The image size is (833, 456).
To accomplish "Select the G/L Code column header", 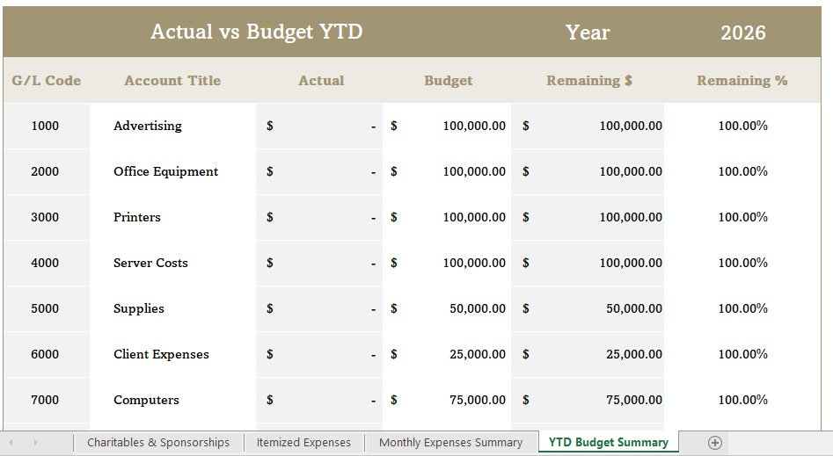I will (x=47, y=80).
